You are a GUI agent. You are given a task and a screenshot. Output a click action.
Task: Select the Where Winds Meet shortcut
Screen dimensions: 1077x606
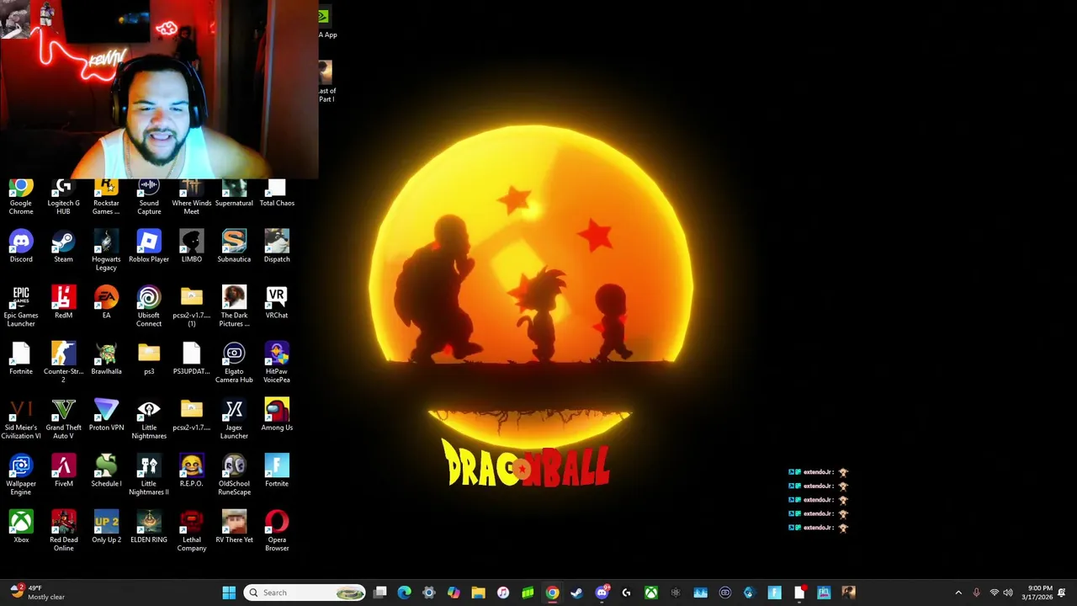click(x=192, y=197)
